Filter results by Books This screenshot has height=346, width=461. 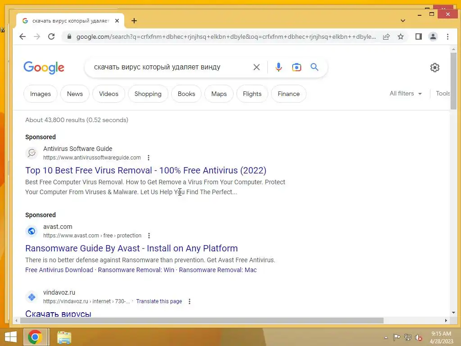click(186, 94)
